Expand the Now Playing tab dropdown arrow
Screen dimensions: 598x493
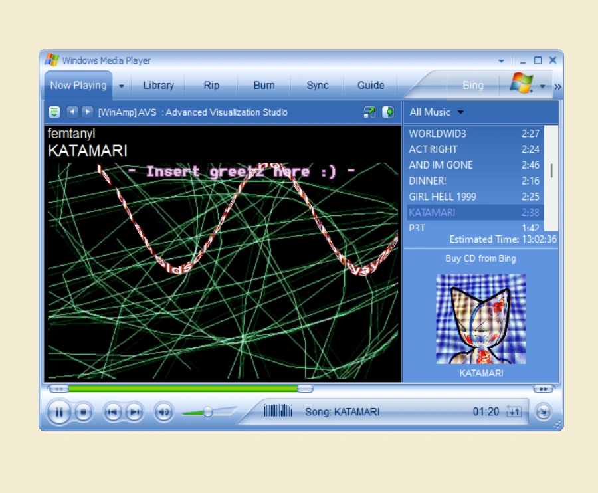(122, 86)
